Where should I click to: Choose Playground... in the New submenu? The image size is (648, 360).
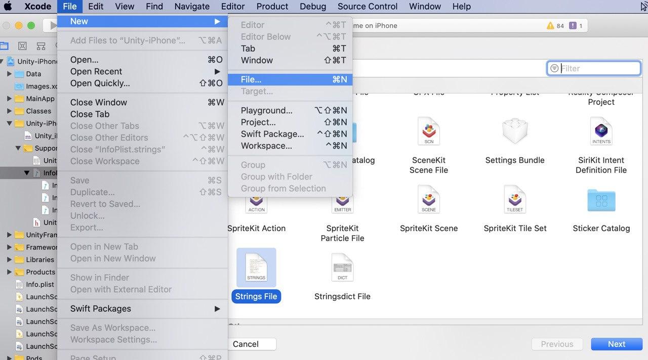point(290,110)
